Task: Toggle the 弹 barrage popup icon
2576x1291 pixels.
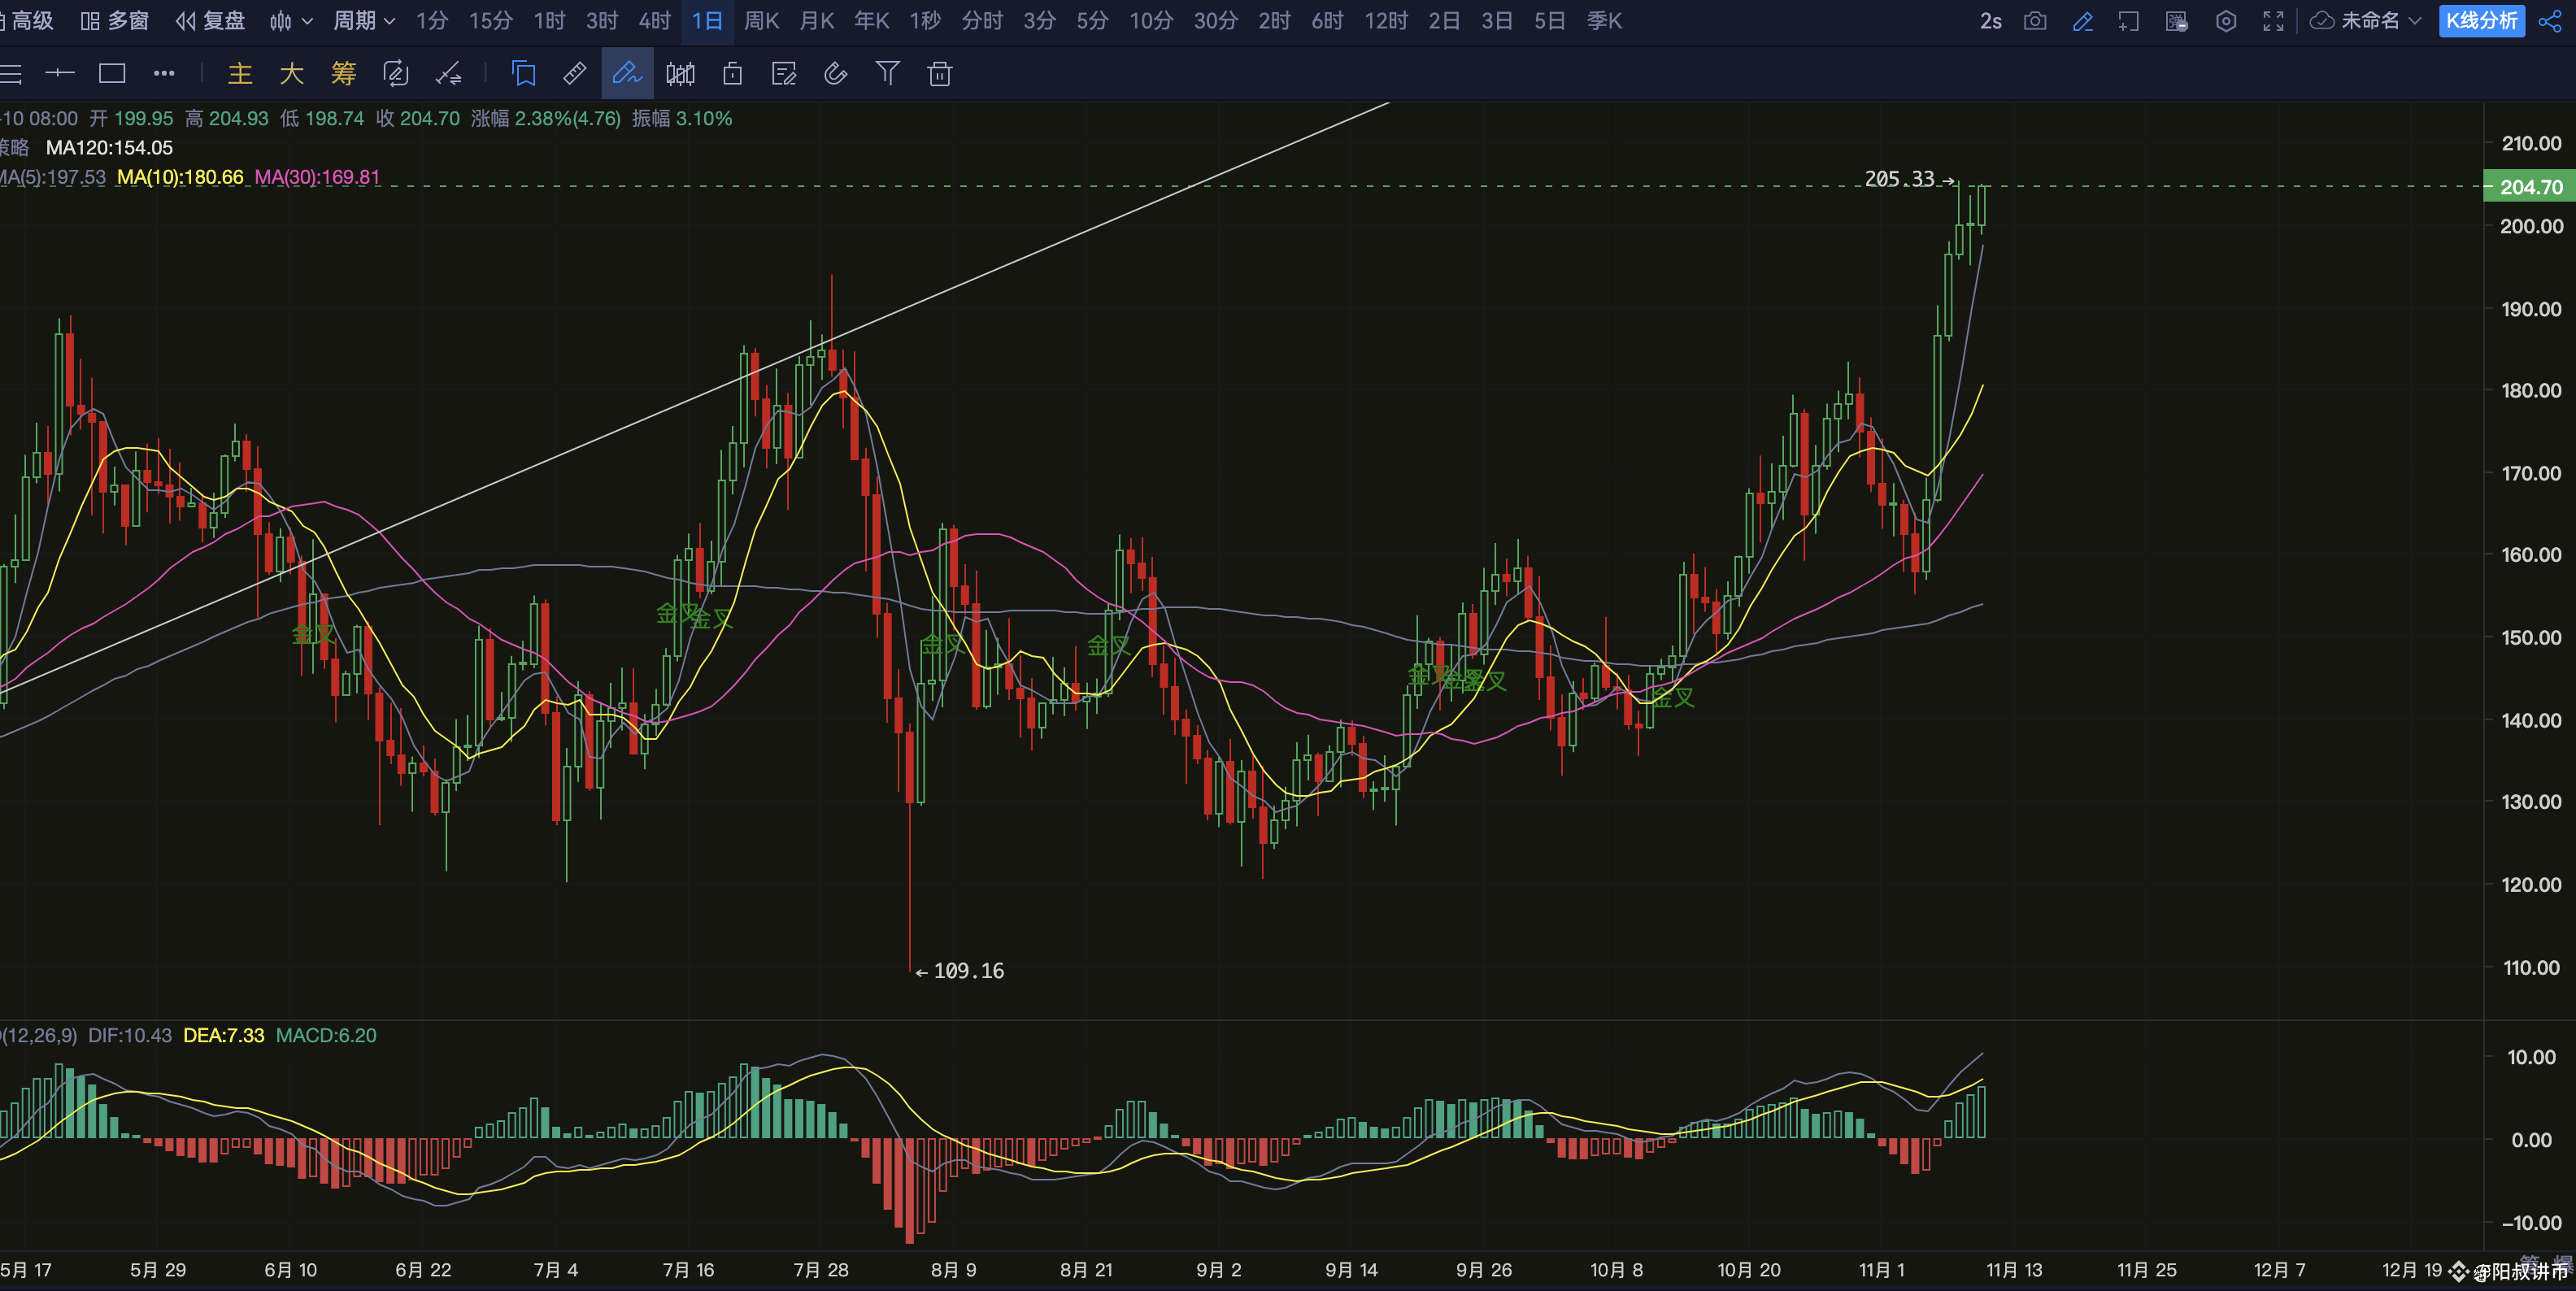Action: (2177, 21)
